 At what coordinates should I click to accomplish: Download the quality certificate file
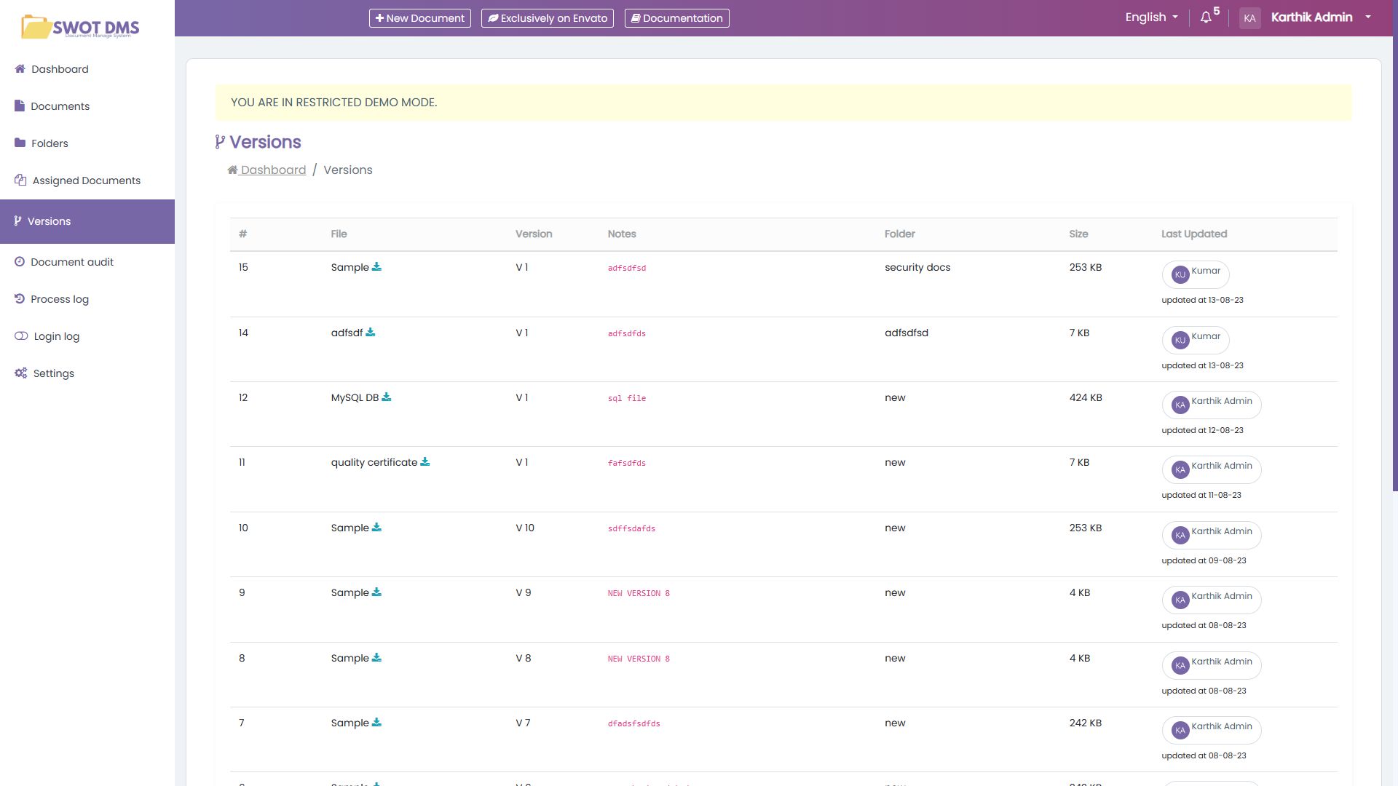(425, 462)
